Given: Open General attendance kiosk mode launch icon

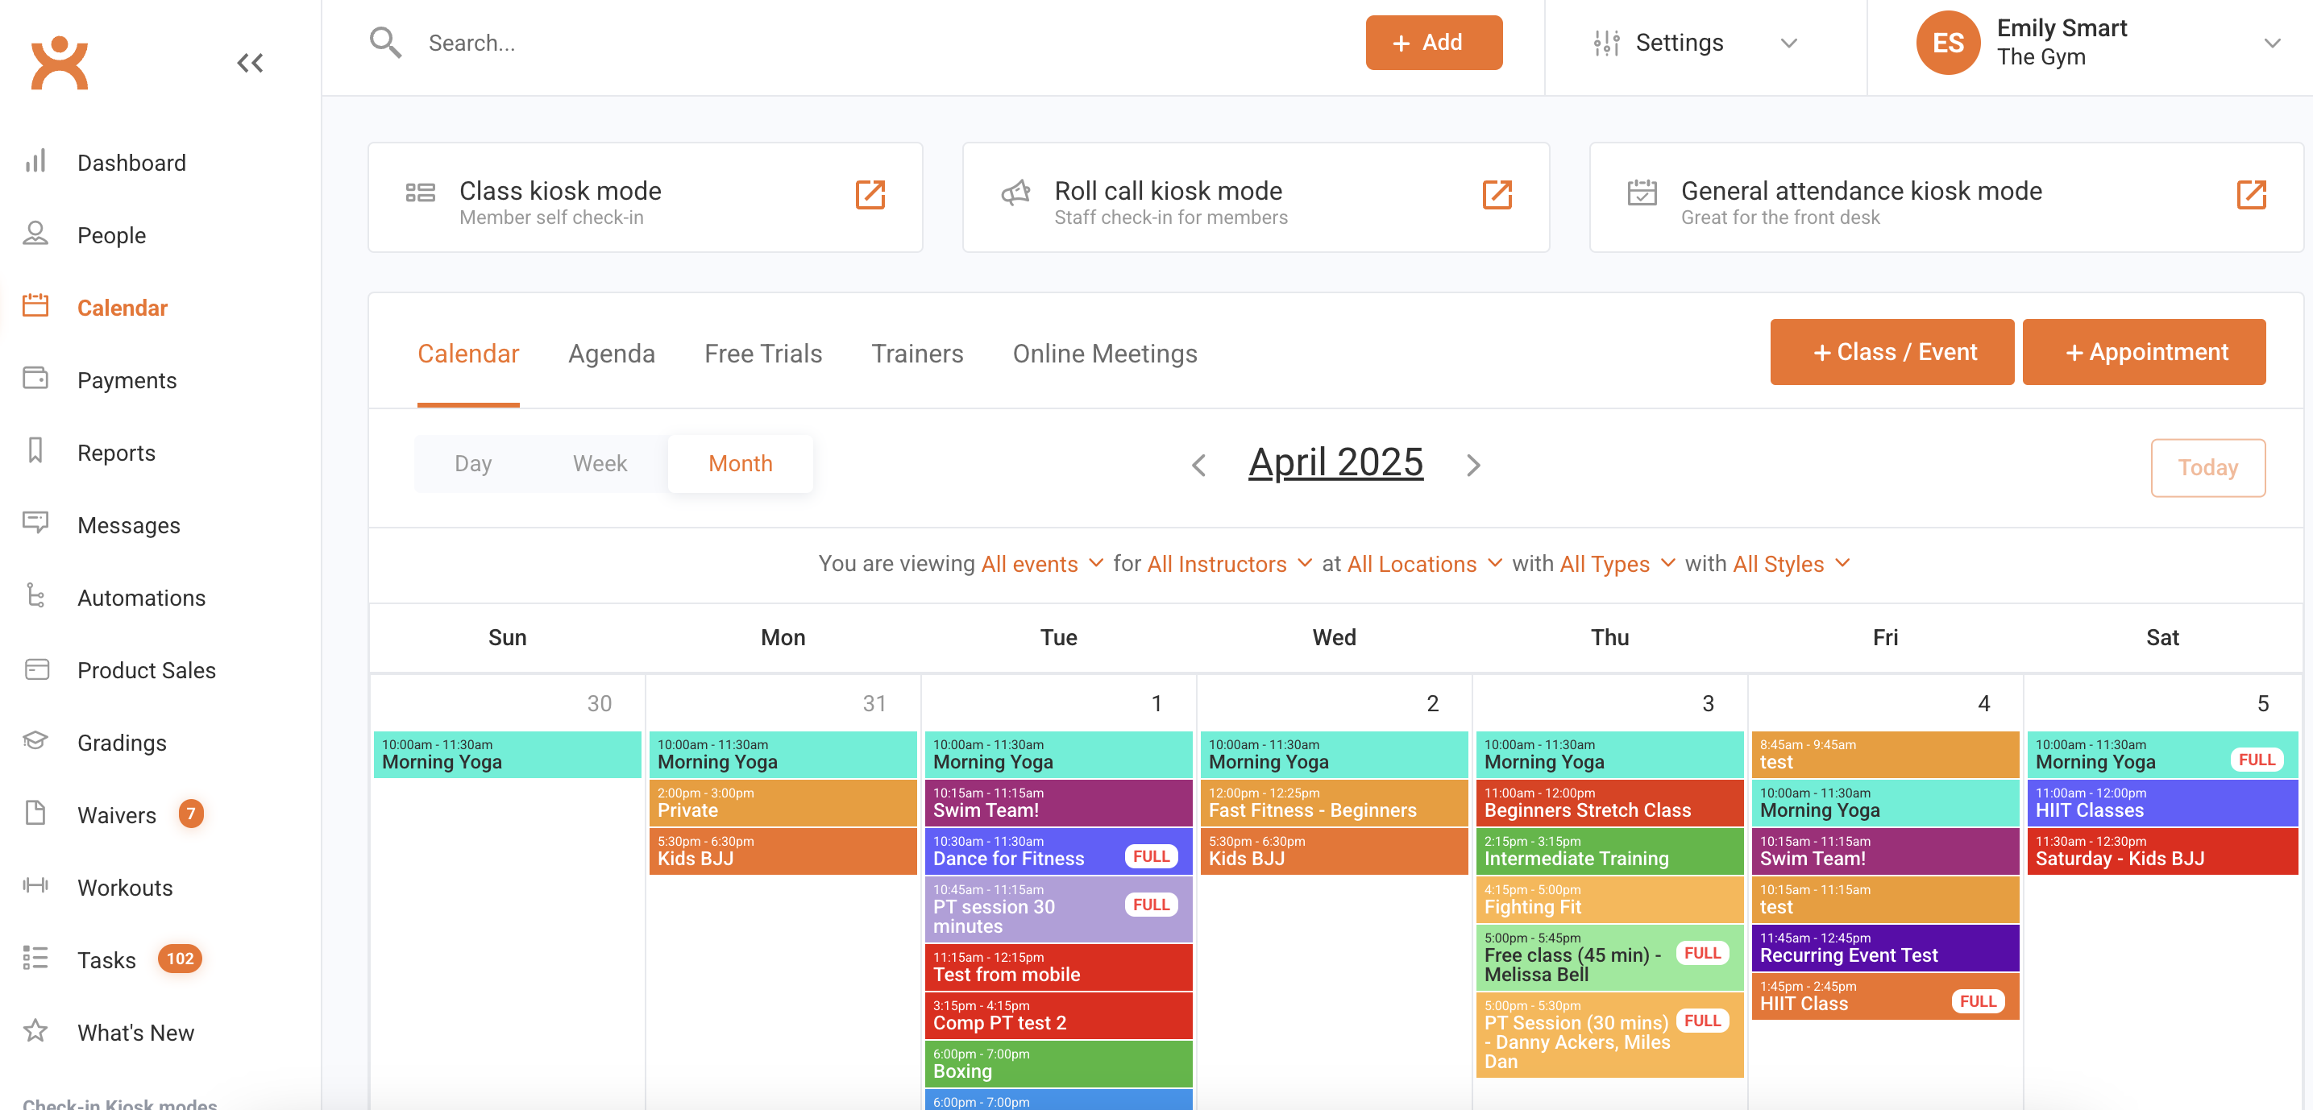Looking at the screenshot, I should point(2250,195).
